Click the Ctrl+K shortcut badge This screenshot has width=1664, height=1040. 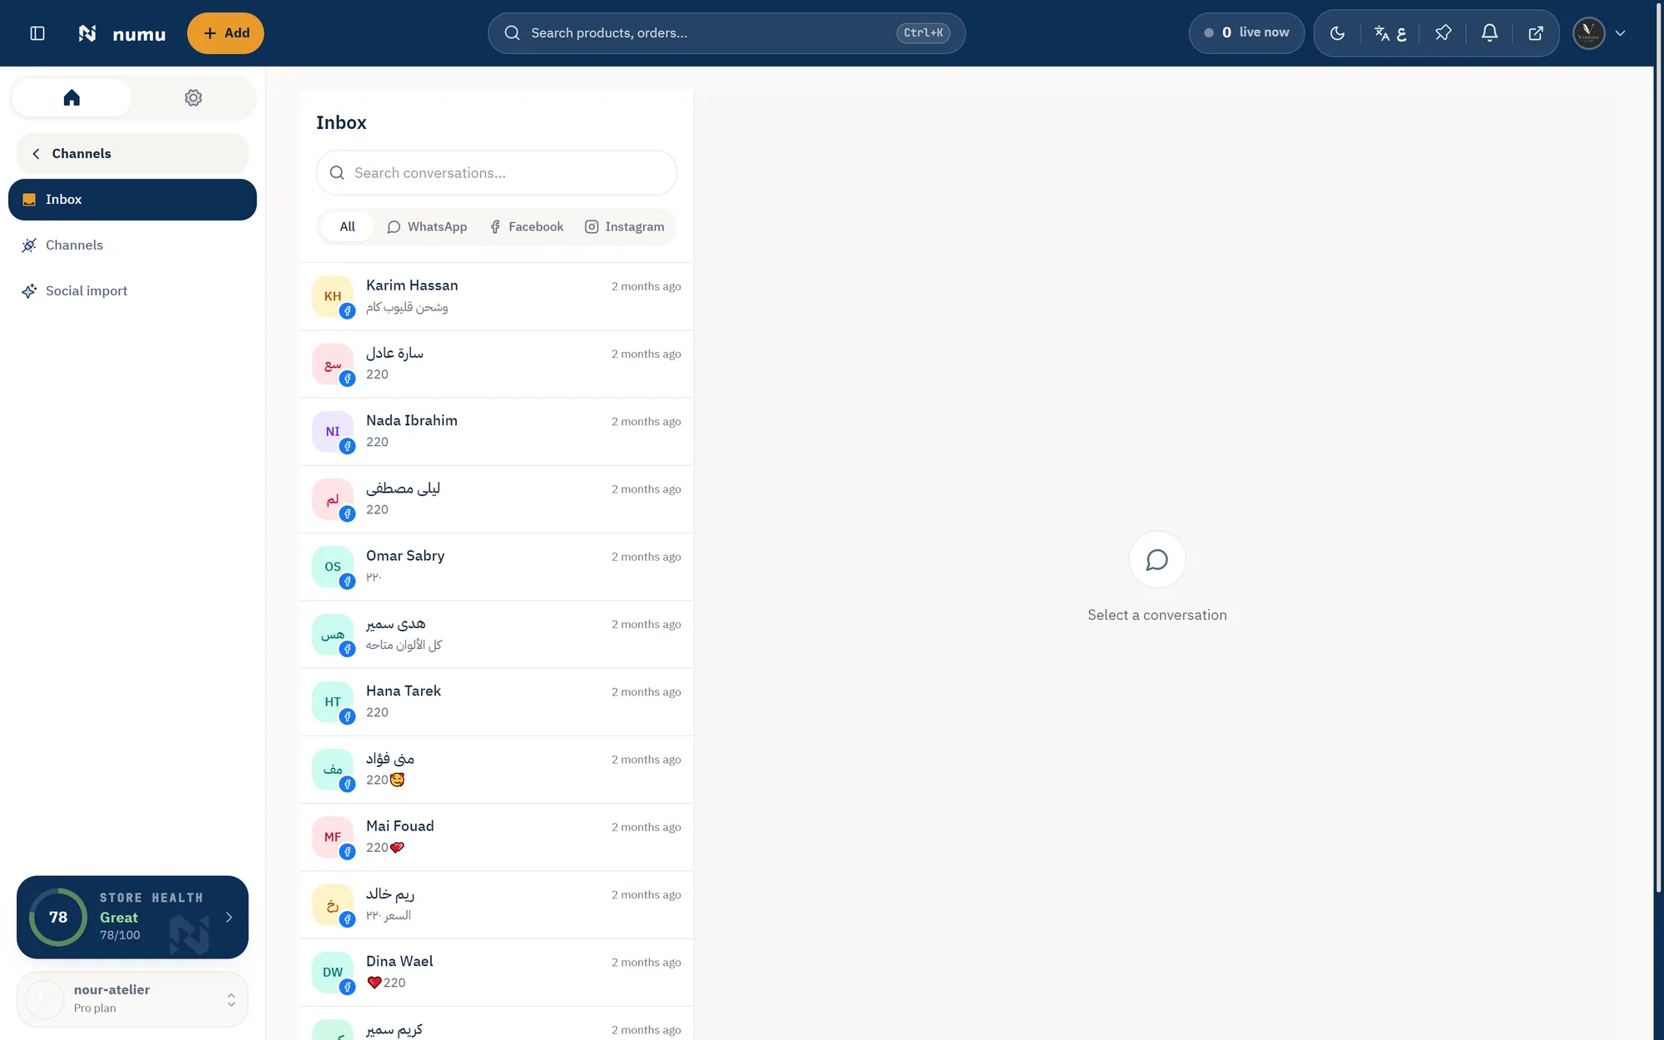coord(924,33)
